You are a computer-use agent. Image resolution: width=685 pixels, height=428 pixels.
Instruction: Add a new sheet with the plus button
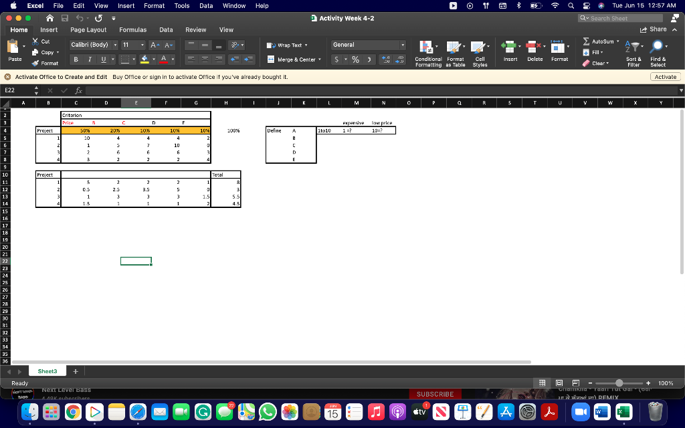click(x=76, y=371)
